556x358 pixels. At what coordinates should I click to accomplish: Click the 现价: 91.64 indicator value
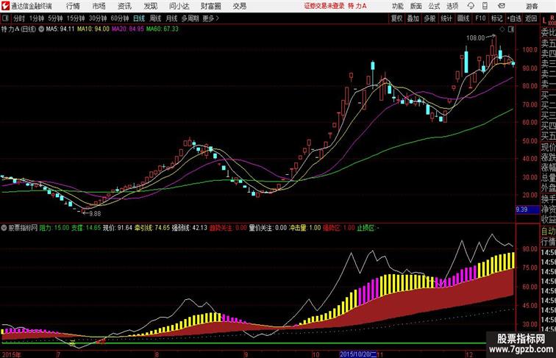pyautogui.click(x=118, y=228)
